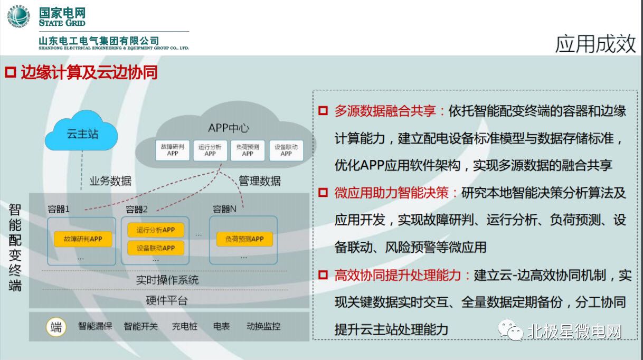Click the State Grid globe logo
The width and height of the screenshot is (643, 360).
pos(18,17)
